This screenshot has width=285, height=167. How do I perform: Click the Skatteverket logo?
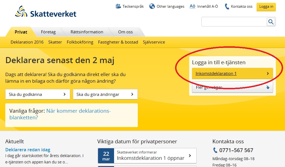pyautogui.click(x=46, y=12)
